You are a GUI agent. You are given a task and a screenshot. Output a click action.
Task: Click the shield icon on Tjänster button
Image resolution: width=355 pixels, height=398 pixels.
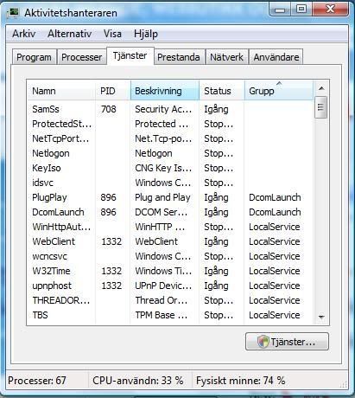[x=263, y=342]
